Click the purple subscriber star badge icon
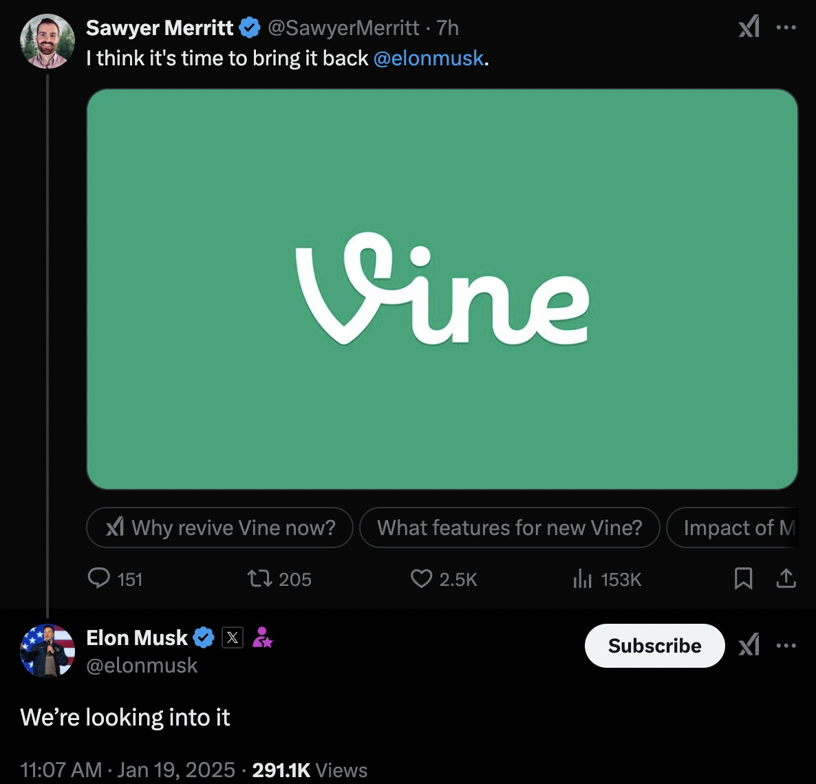Image resolution: width=816 pixels, height=784 pixels. click(x=262, y=638)
